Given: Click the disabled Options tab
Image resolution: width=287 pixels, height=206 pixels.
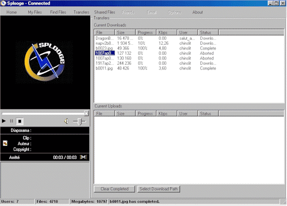Looking at the screenshot, I should (174, 13).
